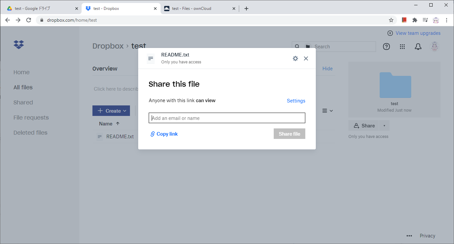Click the browser address bar URL
Image resolution: width=454 pixels, height=244 pixels.
coord(72,20)
